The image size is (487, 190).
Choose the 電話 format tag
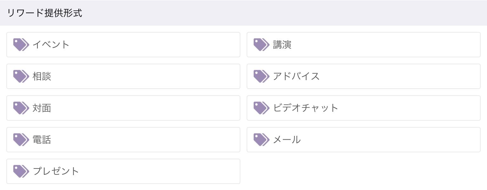(x=123, y=140)
